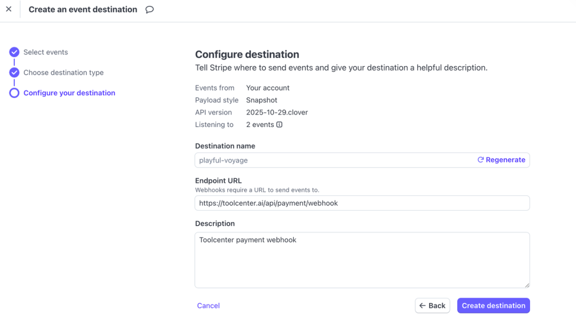
Task: Cancel the destination setup
Action: (209, 306)
